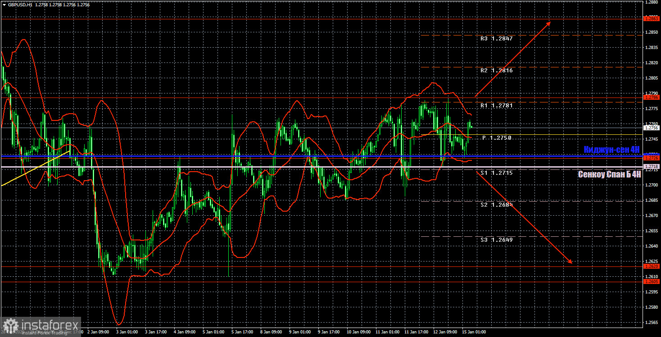Click the current price tag 1.2756
The width and height of the screenshot is (661, 337).
652,128
